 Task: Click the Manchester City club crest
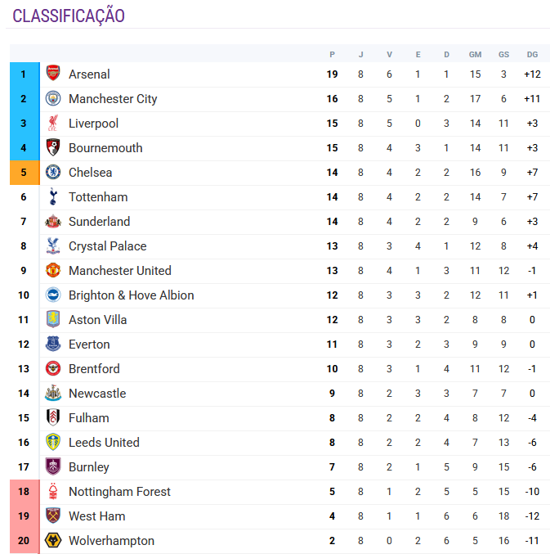point(53,98)
